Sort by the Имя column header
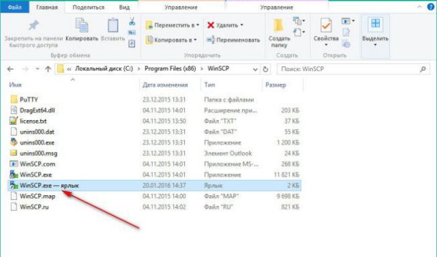This screenshot has height=257, width=437. (x=16, y=85)
